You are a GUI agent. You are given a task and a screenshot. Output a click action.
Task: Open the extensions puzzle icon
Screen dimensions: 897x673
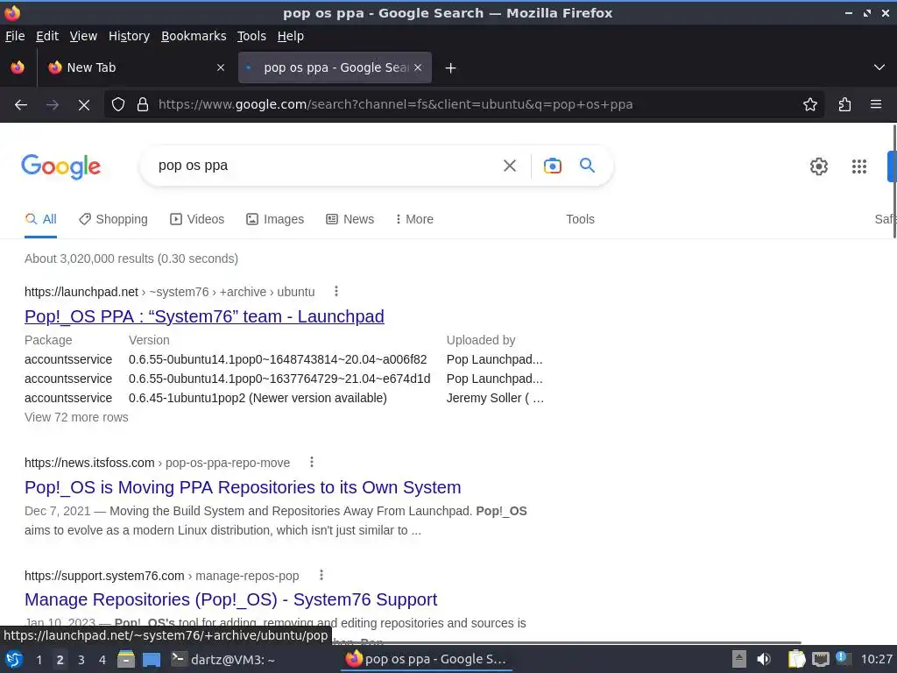pos(845,105)
